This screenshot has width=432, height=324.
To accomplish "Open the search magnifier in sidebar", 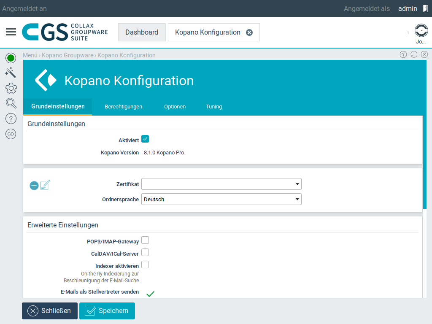I will 11,103.
